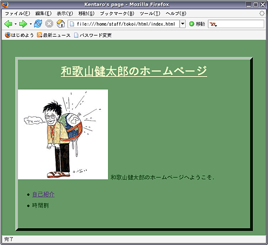Open the パスワード変更 bookmark

click(93, 35)
